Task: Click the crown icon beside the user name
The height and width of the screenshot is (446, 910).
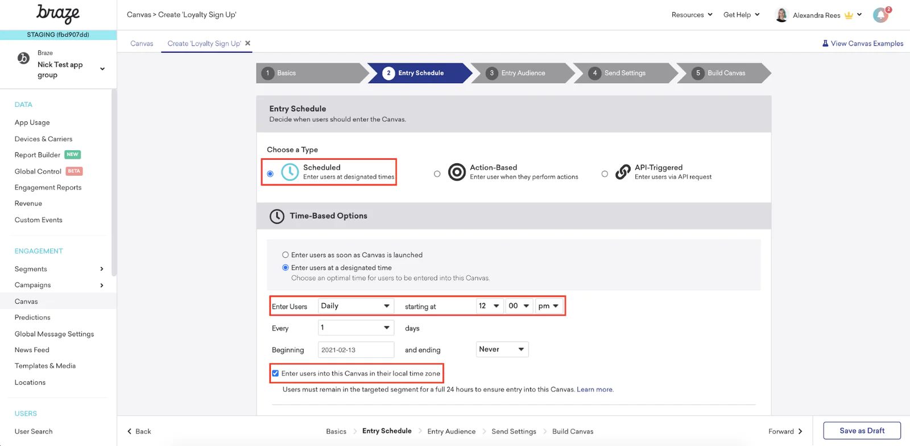Action: tap(849, 15)
